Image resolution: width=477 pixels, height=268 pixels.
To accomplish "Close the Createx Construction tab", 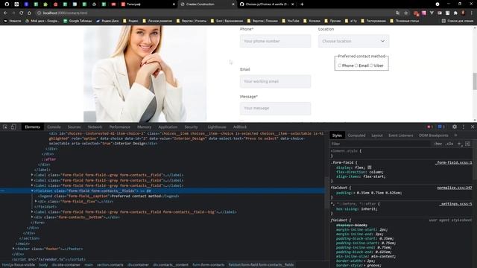I will tap(233, 4).
